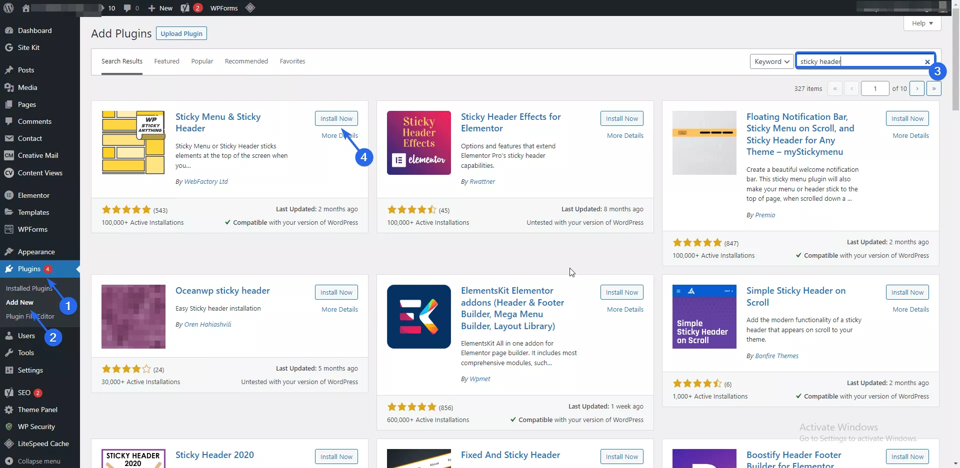Screen dimensions: 960x468
Task: Open the New content menu in admin bar
Action: click(160, 8)
